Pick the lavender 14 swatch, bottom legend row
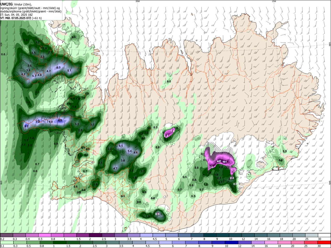The height and width of the screenshot is (248, 331). (x=258, y=242)
